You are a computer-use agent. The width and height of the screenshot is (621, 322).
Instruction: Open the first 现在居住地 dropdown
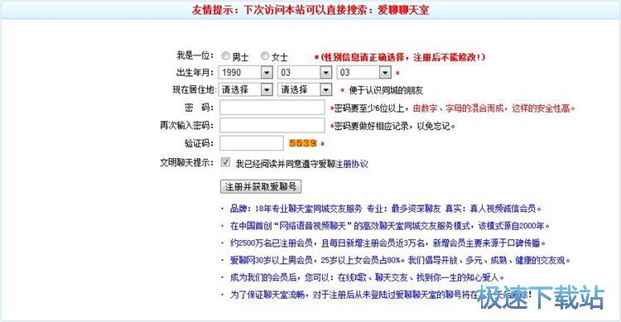click(246, 90)
